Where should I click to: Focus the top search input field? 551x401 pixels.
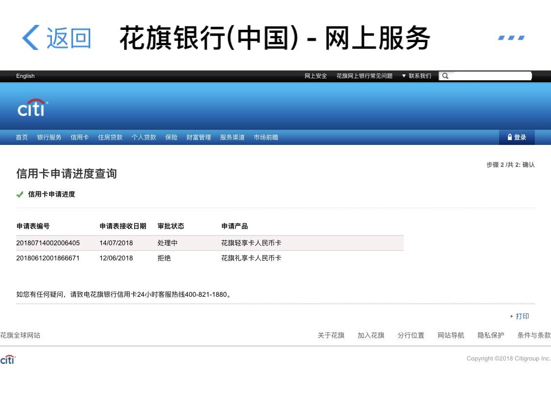pos(485,76)
